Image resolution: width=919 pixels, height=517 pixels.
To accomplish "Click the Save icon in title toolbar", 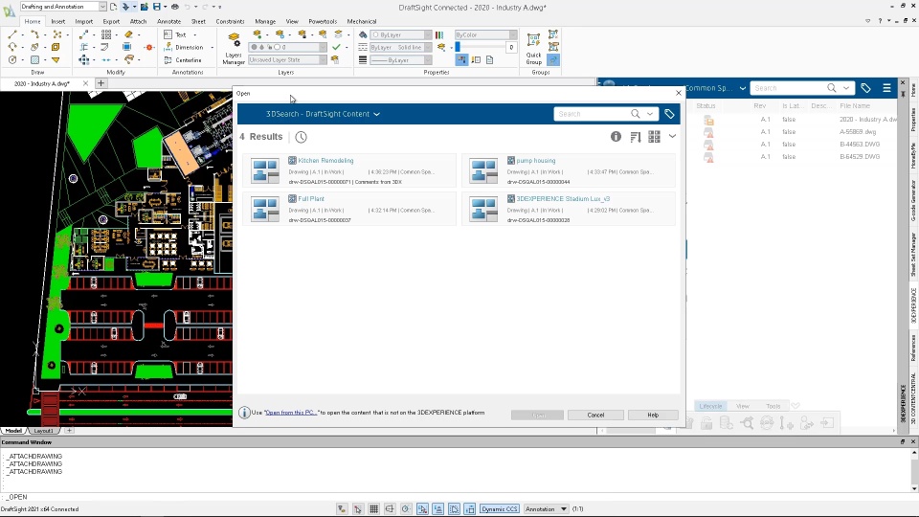I will click(x=156, y=7).
